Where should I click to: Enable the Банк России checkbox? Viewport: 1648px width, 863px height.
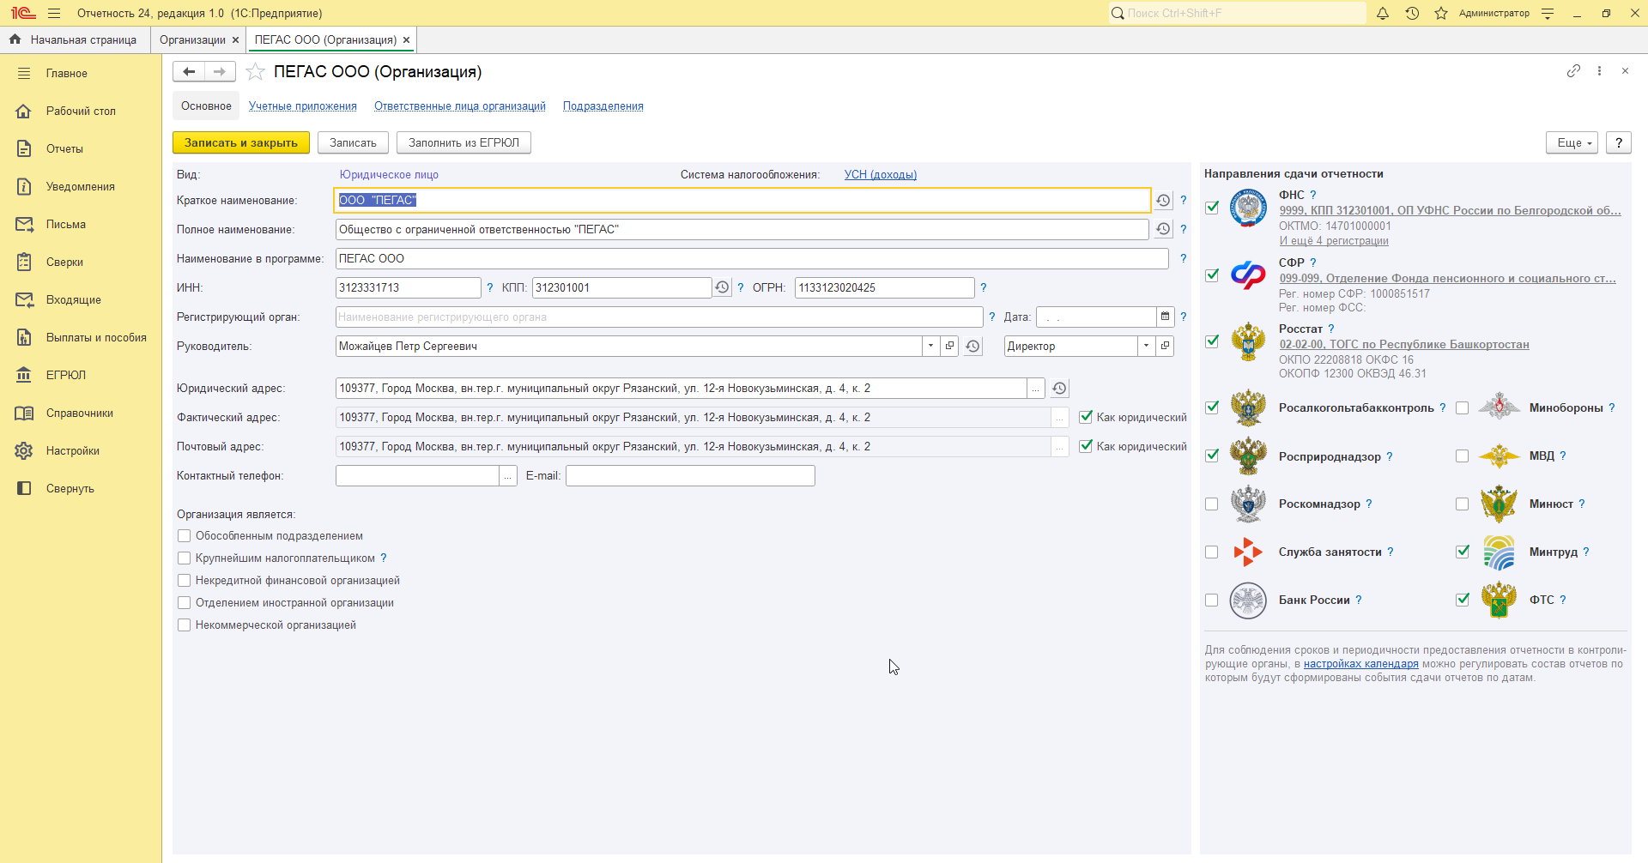pyautogui.click(x=1212, y=600)
